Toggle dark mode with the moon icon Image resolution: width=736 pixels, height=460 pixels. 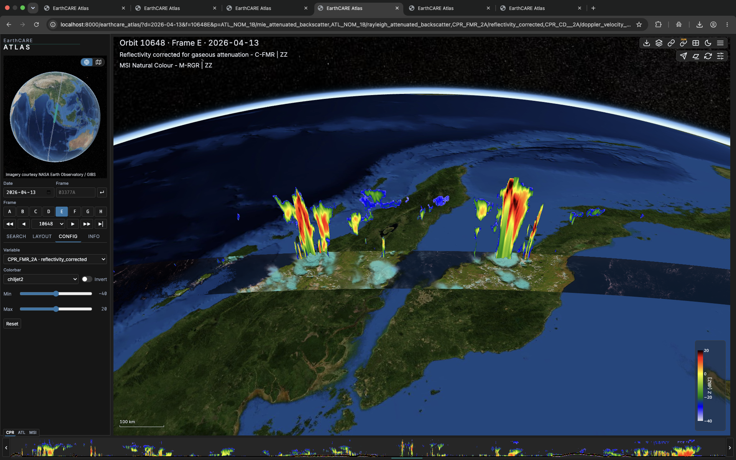pyautogui.click(x=708, y=43)
